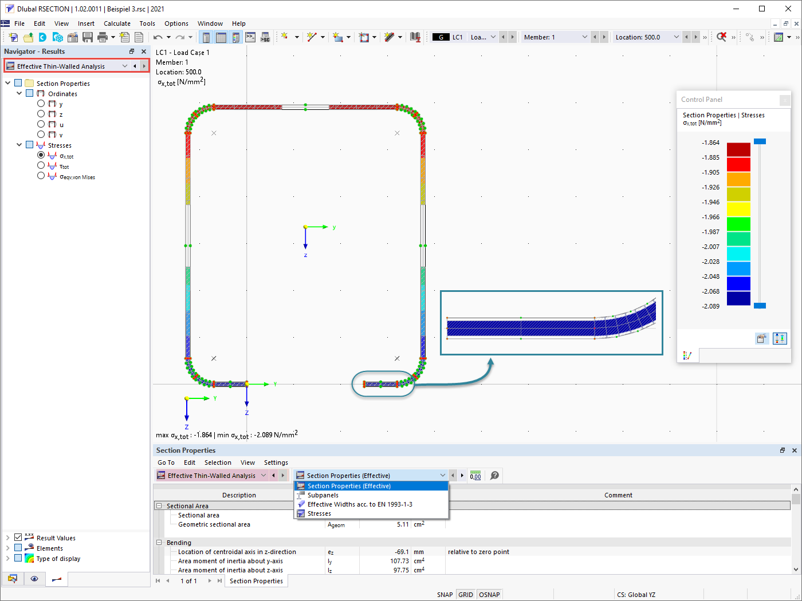Toggle GRID in status bar
This screenshot has width=802, height=601.
click(466, 595)
